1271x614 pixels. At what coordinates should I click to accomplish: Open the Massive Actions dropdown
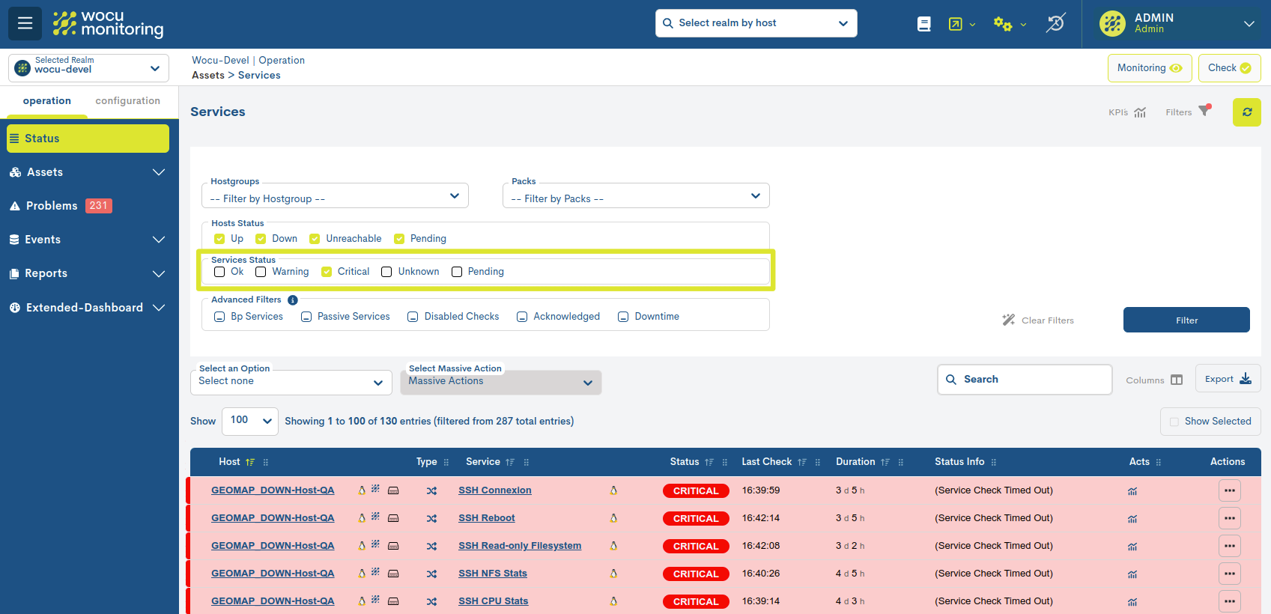501,382
